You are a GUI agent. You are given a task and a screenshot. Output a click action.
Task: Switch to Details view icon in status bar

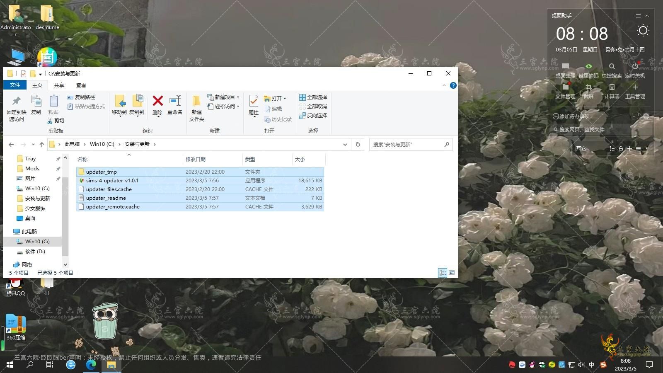(x=443, y=273)
